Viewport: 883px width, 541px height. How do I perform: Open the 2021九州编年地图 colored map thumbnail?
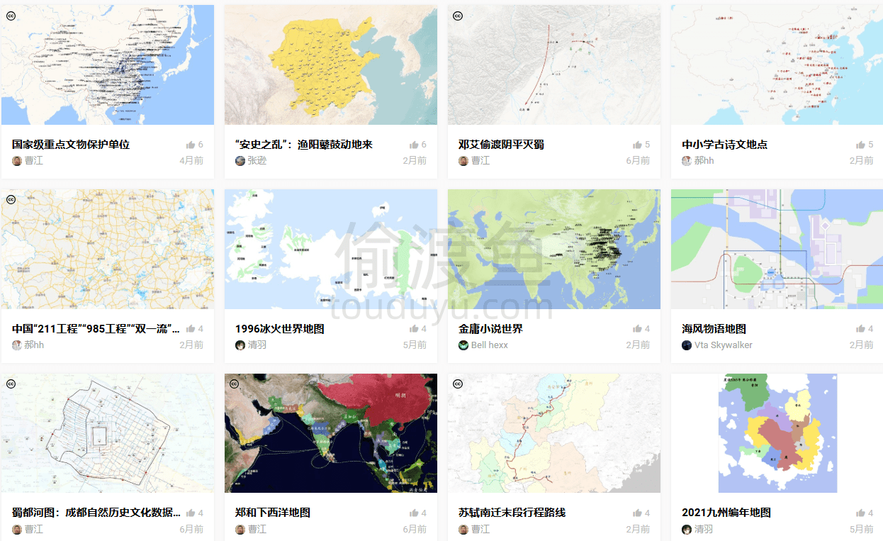[777, 433]
